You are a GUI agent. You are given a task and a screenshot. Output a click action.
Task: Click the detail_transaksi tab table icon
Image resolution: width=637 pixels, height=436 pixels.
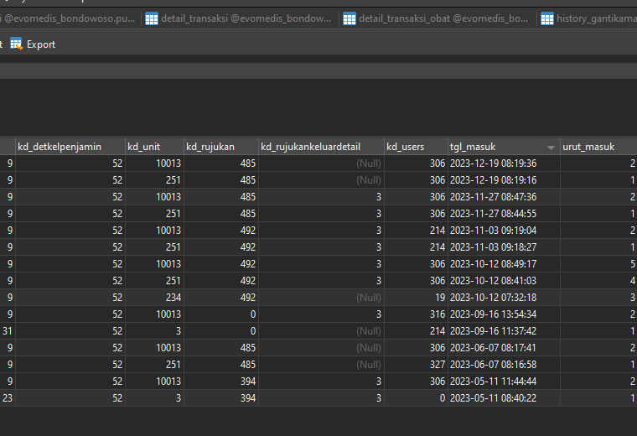(152, 18)
